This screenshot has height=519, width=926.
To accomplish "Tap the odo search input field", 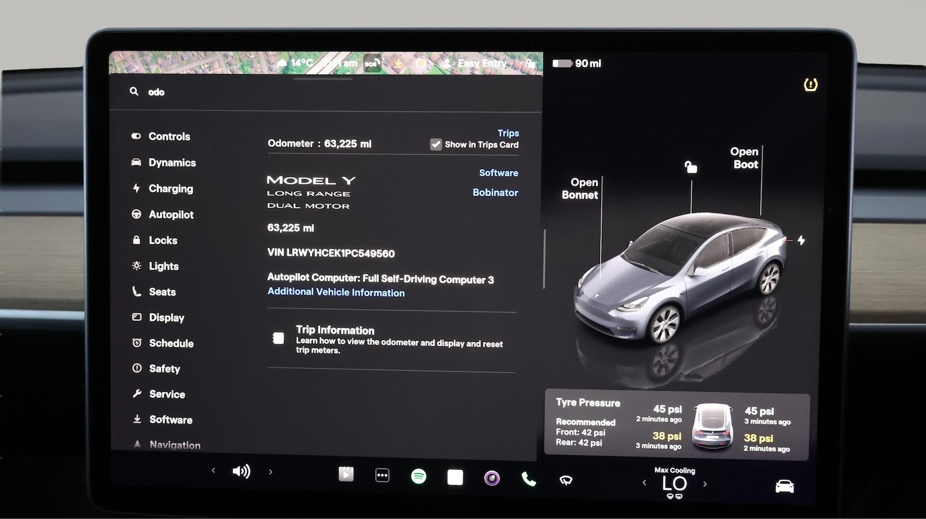I will (x=156, y=91).
